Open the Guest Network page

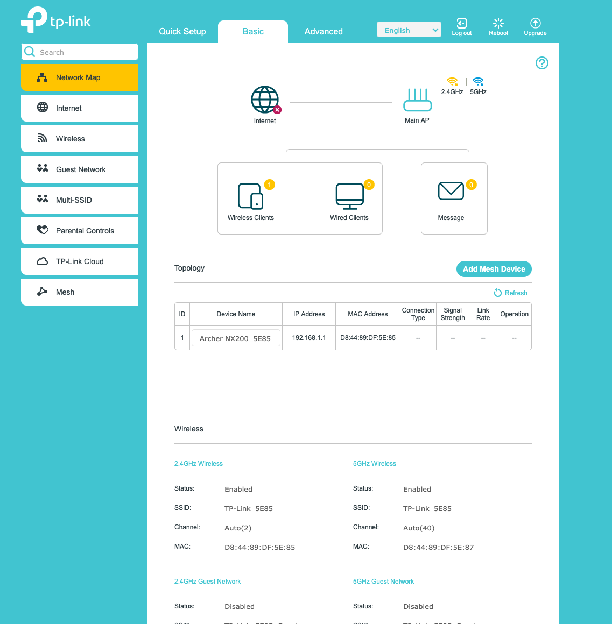pos(80,169)
